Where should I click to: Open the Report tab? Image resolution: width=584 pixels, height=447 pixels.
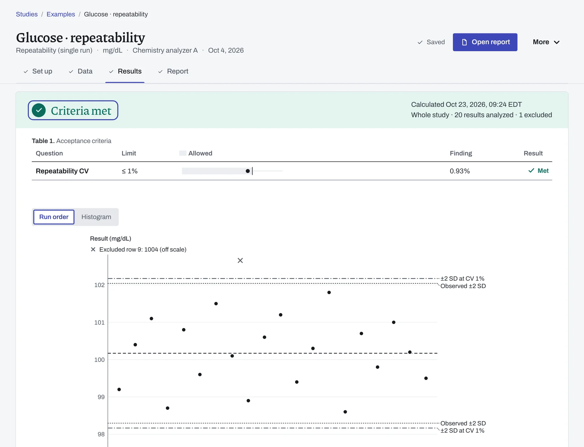[173, 71]
